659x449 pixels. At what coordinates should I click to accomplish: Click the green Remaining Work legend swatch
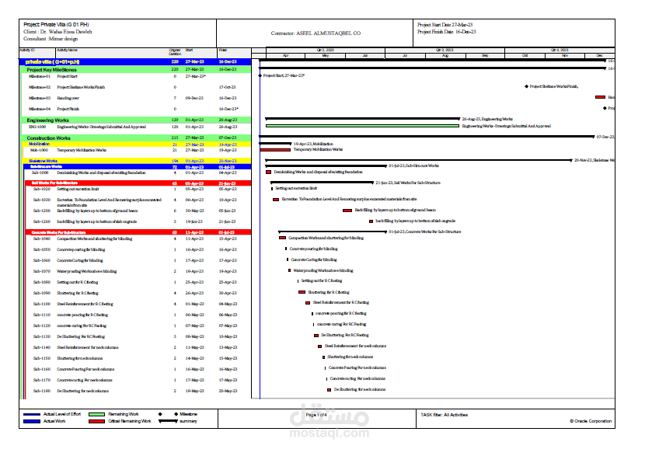pos(96,414)
